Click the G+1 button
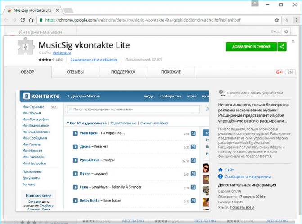The width and height of the screenshot is (302, 224). click(x=279, y=72)
